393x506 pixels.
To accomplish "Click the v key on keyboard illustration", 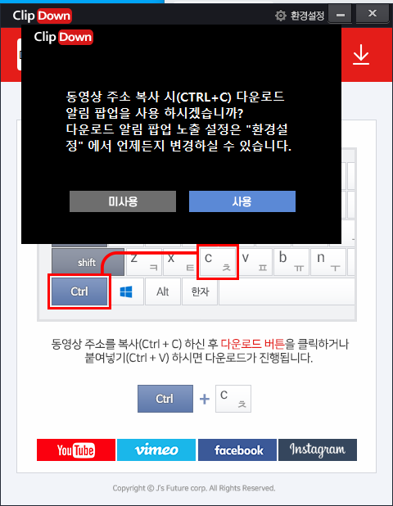I will coord(255,262).
